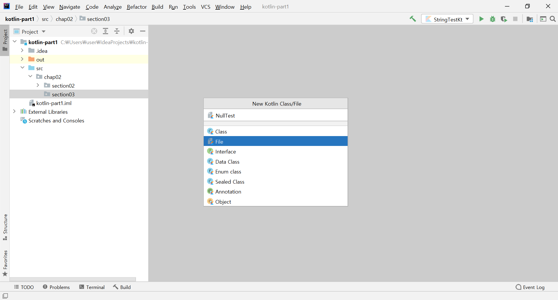Toggle the Project side tool window tab
Viewport: 558px width, 300px height.
click(5, 40)
